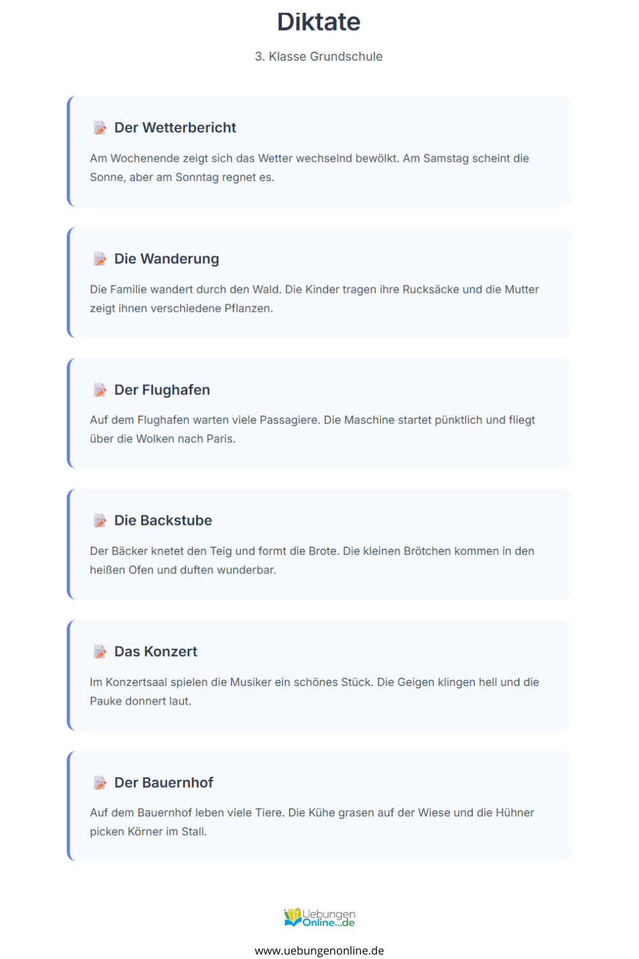Click the Die Backstube heading
The image size is (639, 959).
[x=163, y=520]
